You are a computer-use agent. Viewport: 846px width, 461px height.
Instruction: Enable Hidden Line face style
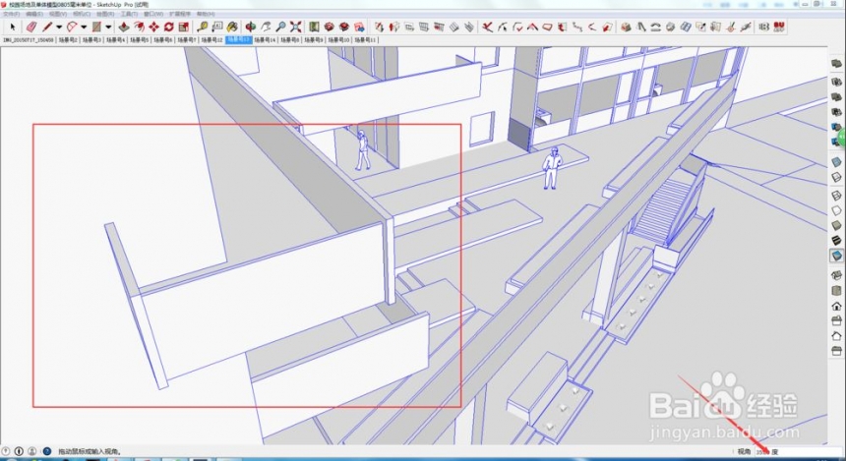click(836, 210)
